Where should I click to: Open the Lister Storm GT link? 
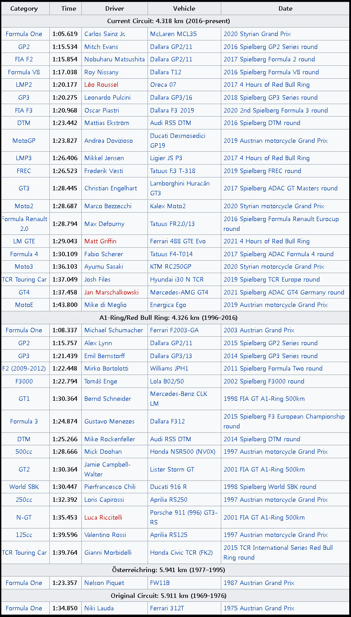click(172, 469)
